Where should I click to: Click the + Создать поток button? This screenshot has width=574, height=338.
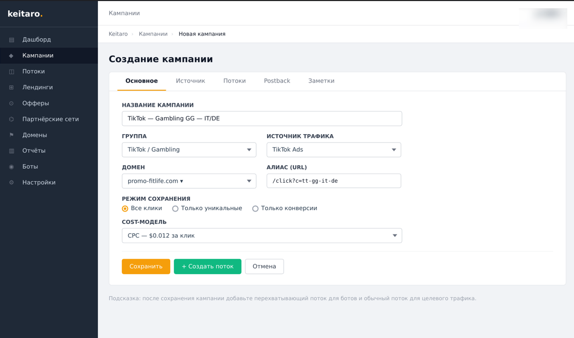click(x=207, y=266)
